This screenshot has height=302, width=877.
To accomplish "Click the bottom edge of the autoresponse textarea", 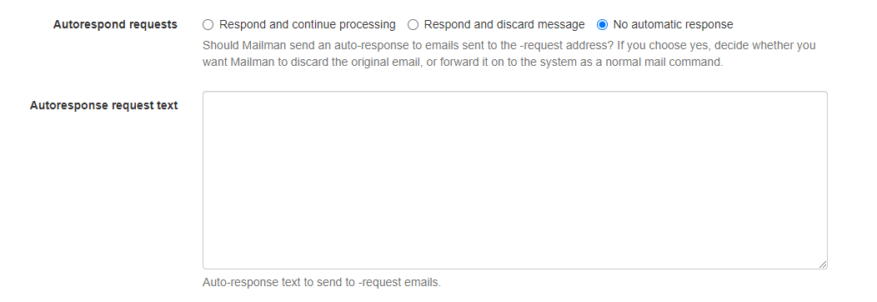I will pos(514,269).
